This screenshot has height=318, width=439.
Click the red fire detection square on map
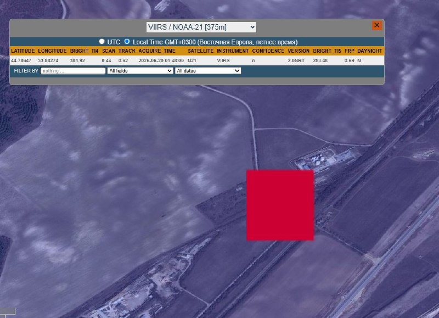click(280, 205)
